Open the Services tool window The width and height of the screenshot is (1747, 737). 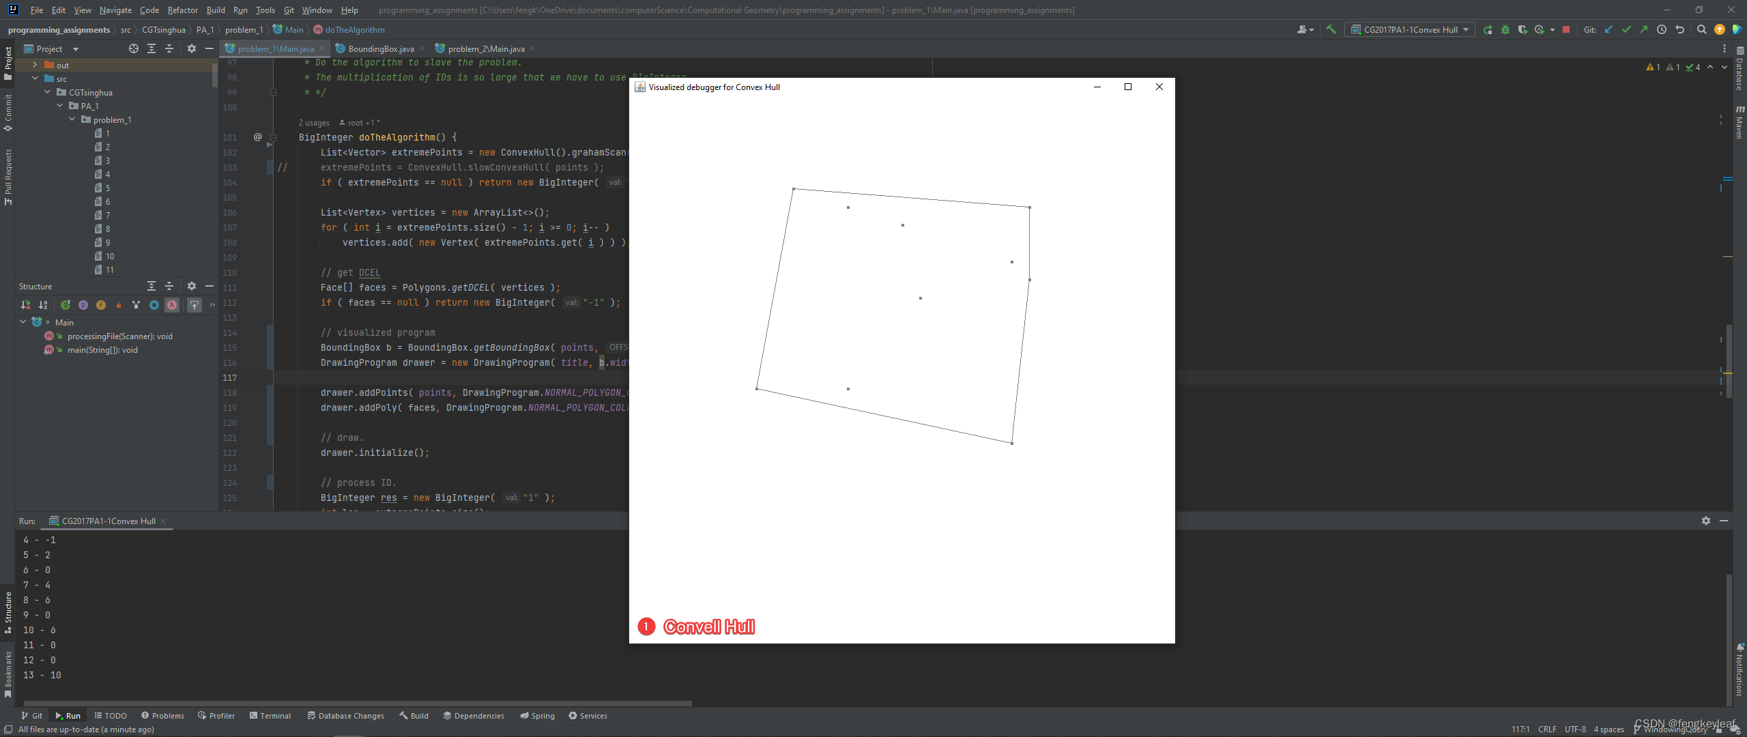(x=588, y=716)
